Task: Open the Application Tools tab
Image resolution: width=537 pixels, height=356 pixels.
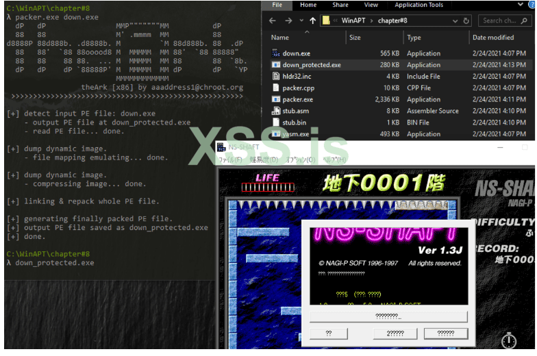Action: point(419,5)
